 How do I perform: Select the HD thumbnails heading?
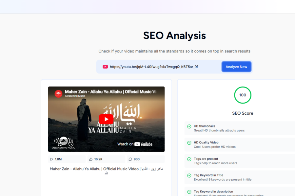[x=204, y=126]
